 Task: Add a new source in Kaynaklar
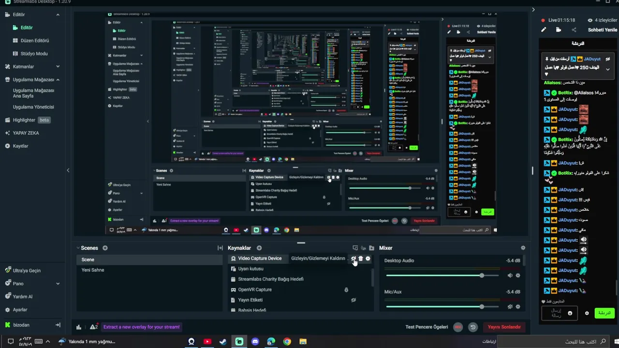click(x=259, y=248)
